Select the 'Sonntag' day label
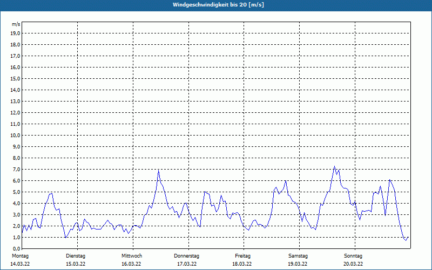The image size is (432, 270). pyautogui.click(x=353, y=256)
